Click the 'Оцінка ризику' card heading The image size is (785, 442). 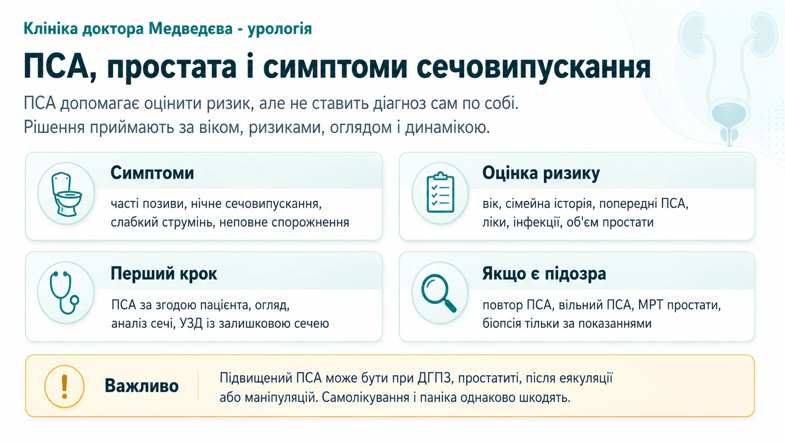541,173
